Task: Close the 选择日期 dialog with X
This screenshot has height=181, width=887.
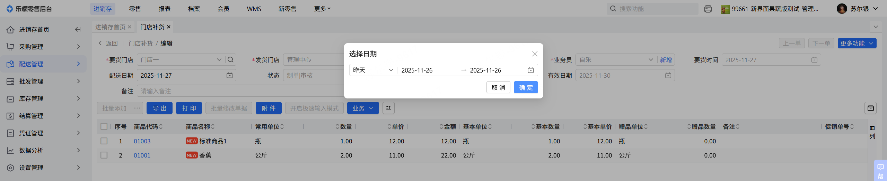Action: click(535, 54)
